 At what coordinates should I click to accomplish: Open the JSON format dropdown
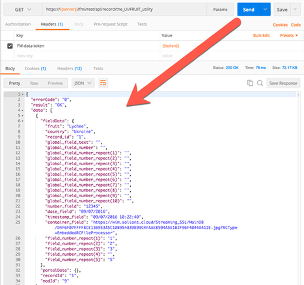point(83,83)
